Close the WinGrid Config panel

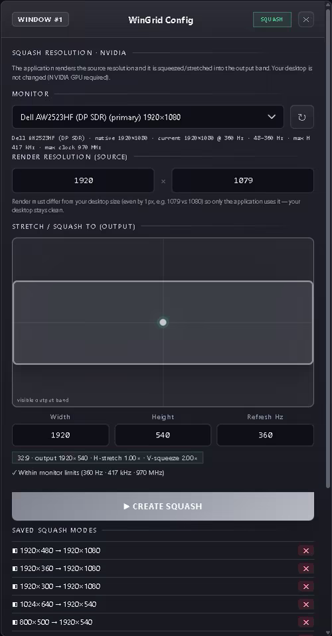306,19
